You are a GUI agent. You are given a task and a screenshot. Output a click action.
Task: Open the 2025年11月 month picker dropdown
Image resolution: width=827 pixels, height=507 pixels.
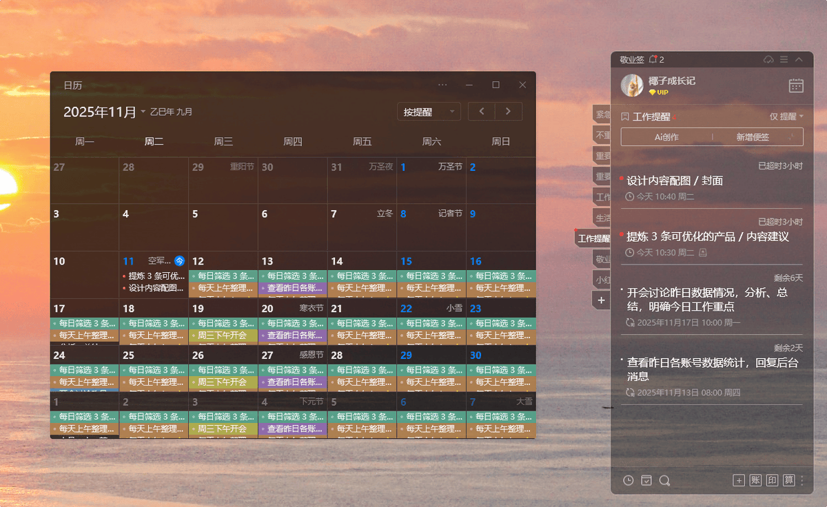pyautogui.click(x=105, y=112)
